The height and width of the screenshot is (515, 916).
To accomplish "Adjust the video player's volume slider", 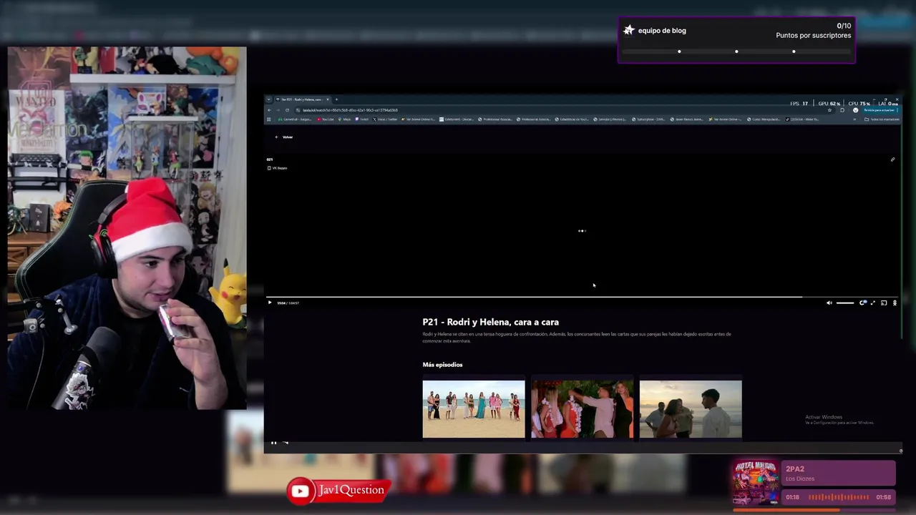I will pos(845,303).
